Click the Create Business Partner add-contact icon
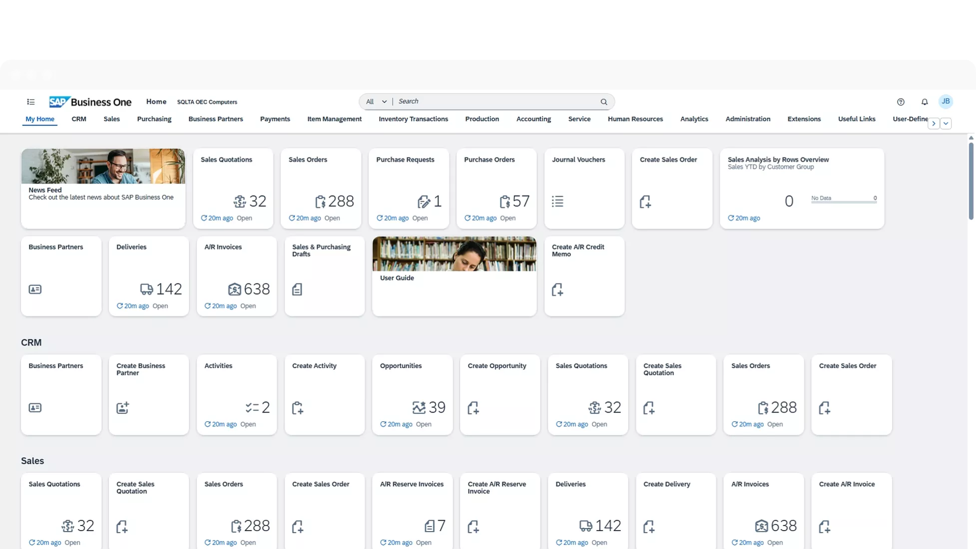The height and width of the screenshot is (549, 976). pyautogui.click(x=122, y=408)
